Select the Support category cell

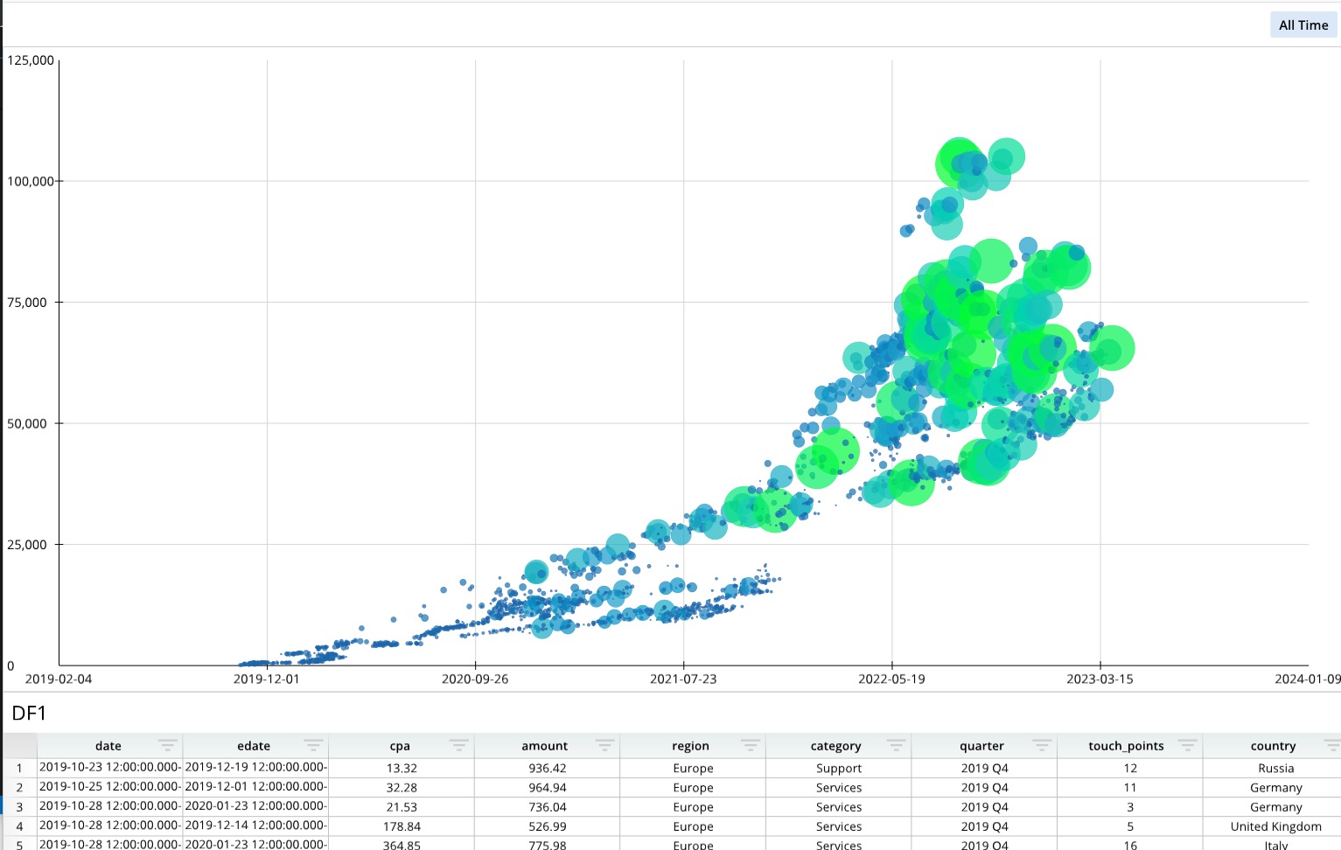(x=839, y=768)
